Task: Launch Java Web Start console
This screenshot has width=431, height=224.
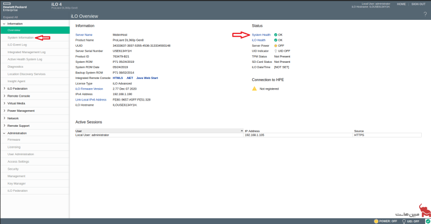Action: [147, 78]
